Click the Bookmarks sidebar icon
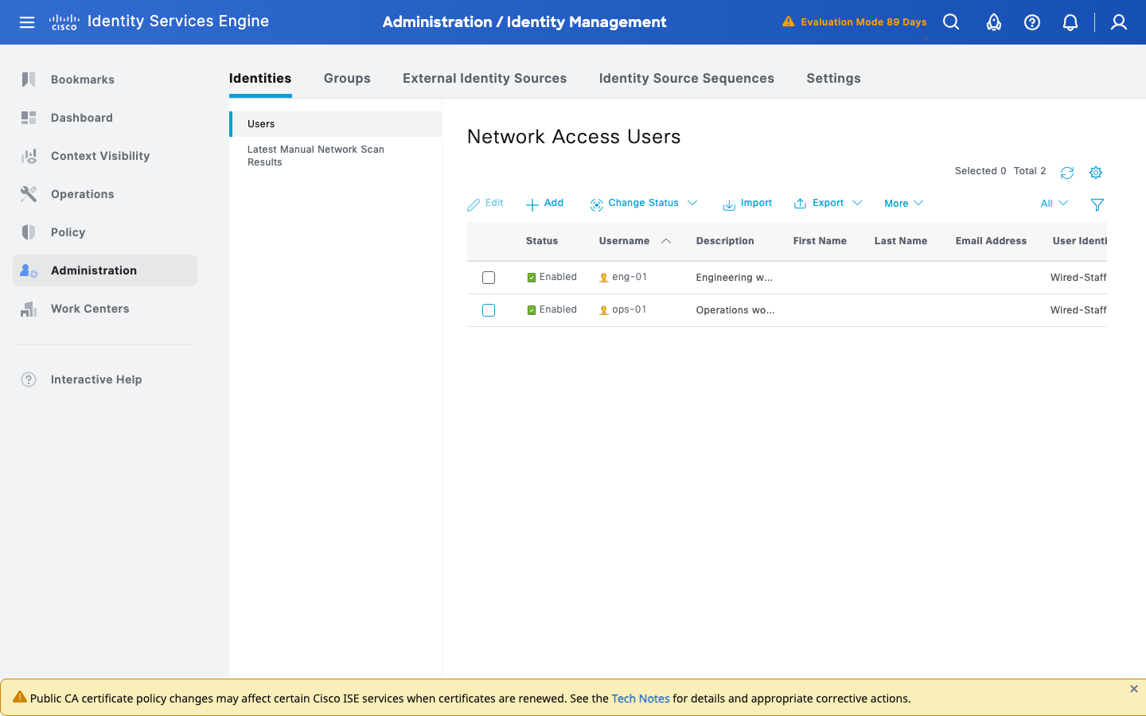 [29, 80]
